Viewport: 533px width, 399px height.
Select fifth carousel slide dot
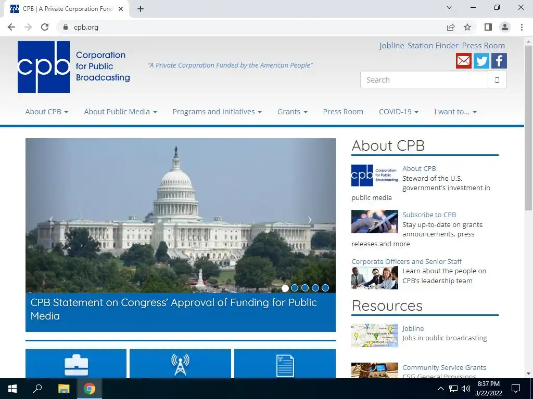[325, 288]
